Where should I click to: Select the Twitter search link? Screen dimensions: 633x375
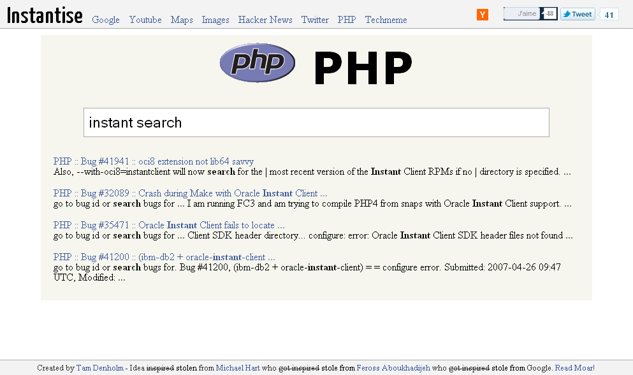coord(315,20)
